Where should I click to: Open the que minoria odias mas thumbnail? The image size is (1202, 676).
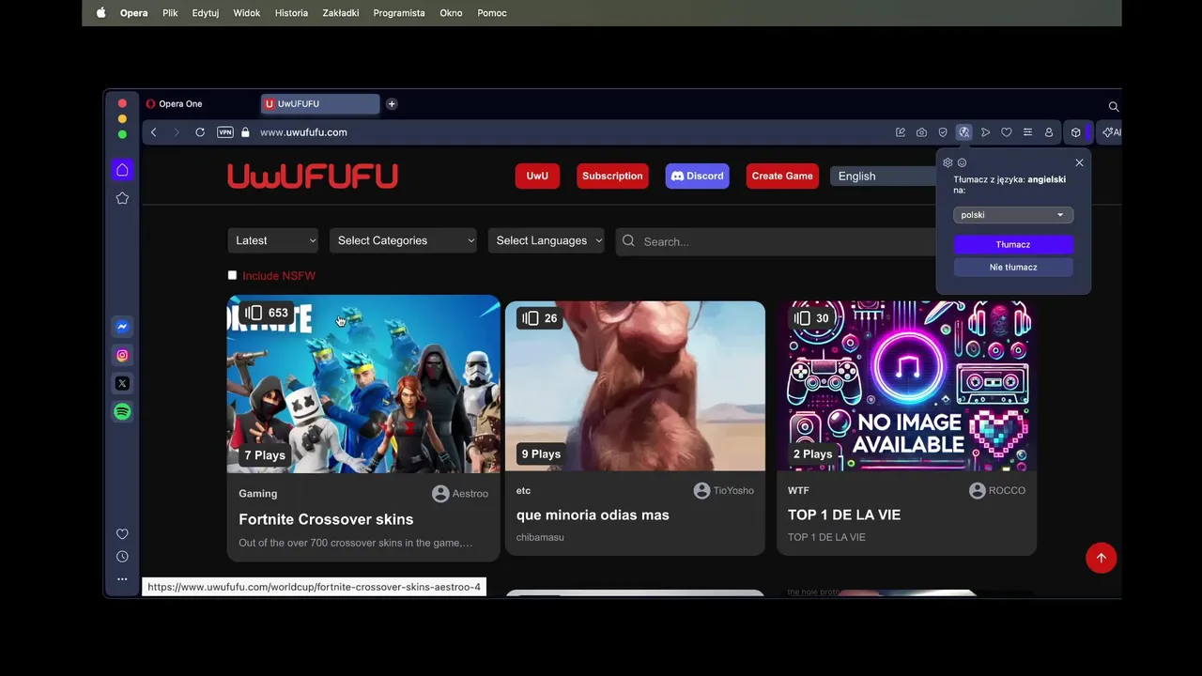pos(635,386)
